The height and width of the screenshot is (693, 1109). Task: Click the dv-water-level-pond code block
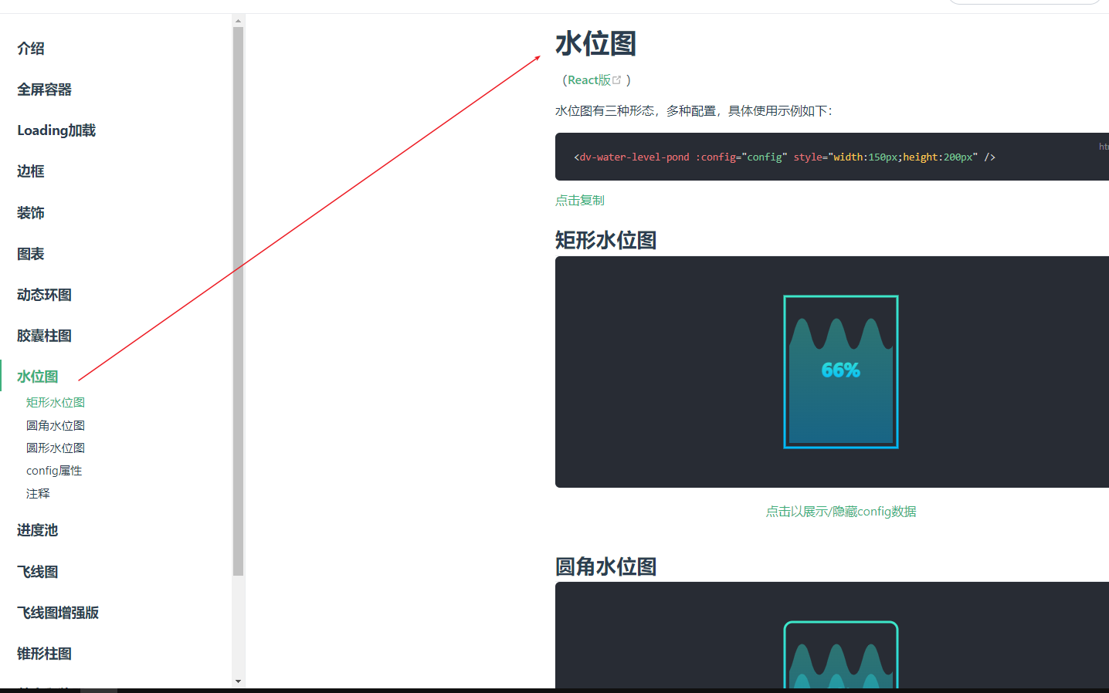(x=832, y=157)
